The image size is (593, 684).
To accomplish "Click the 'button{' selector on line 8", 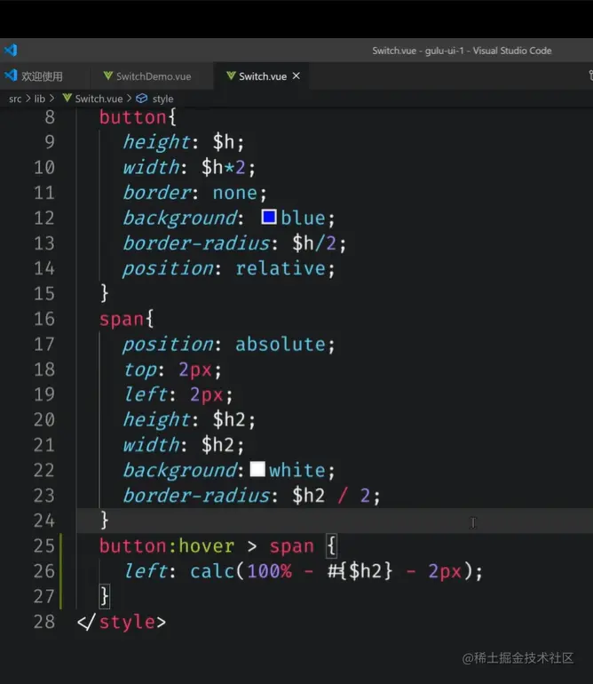I will tap(138, 117).
